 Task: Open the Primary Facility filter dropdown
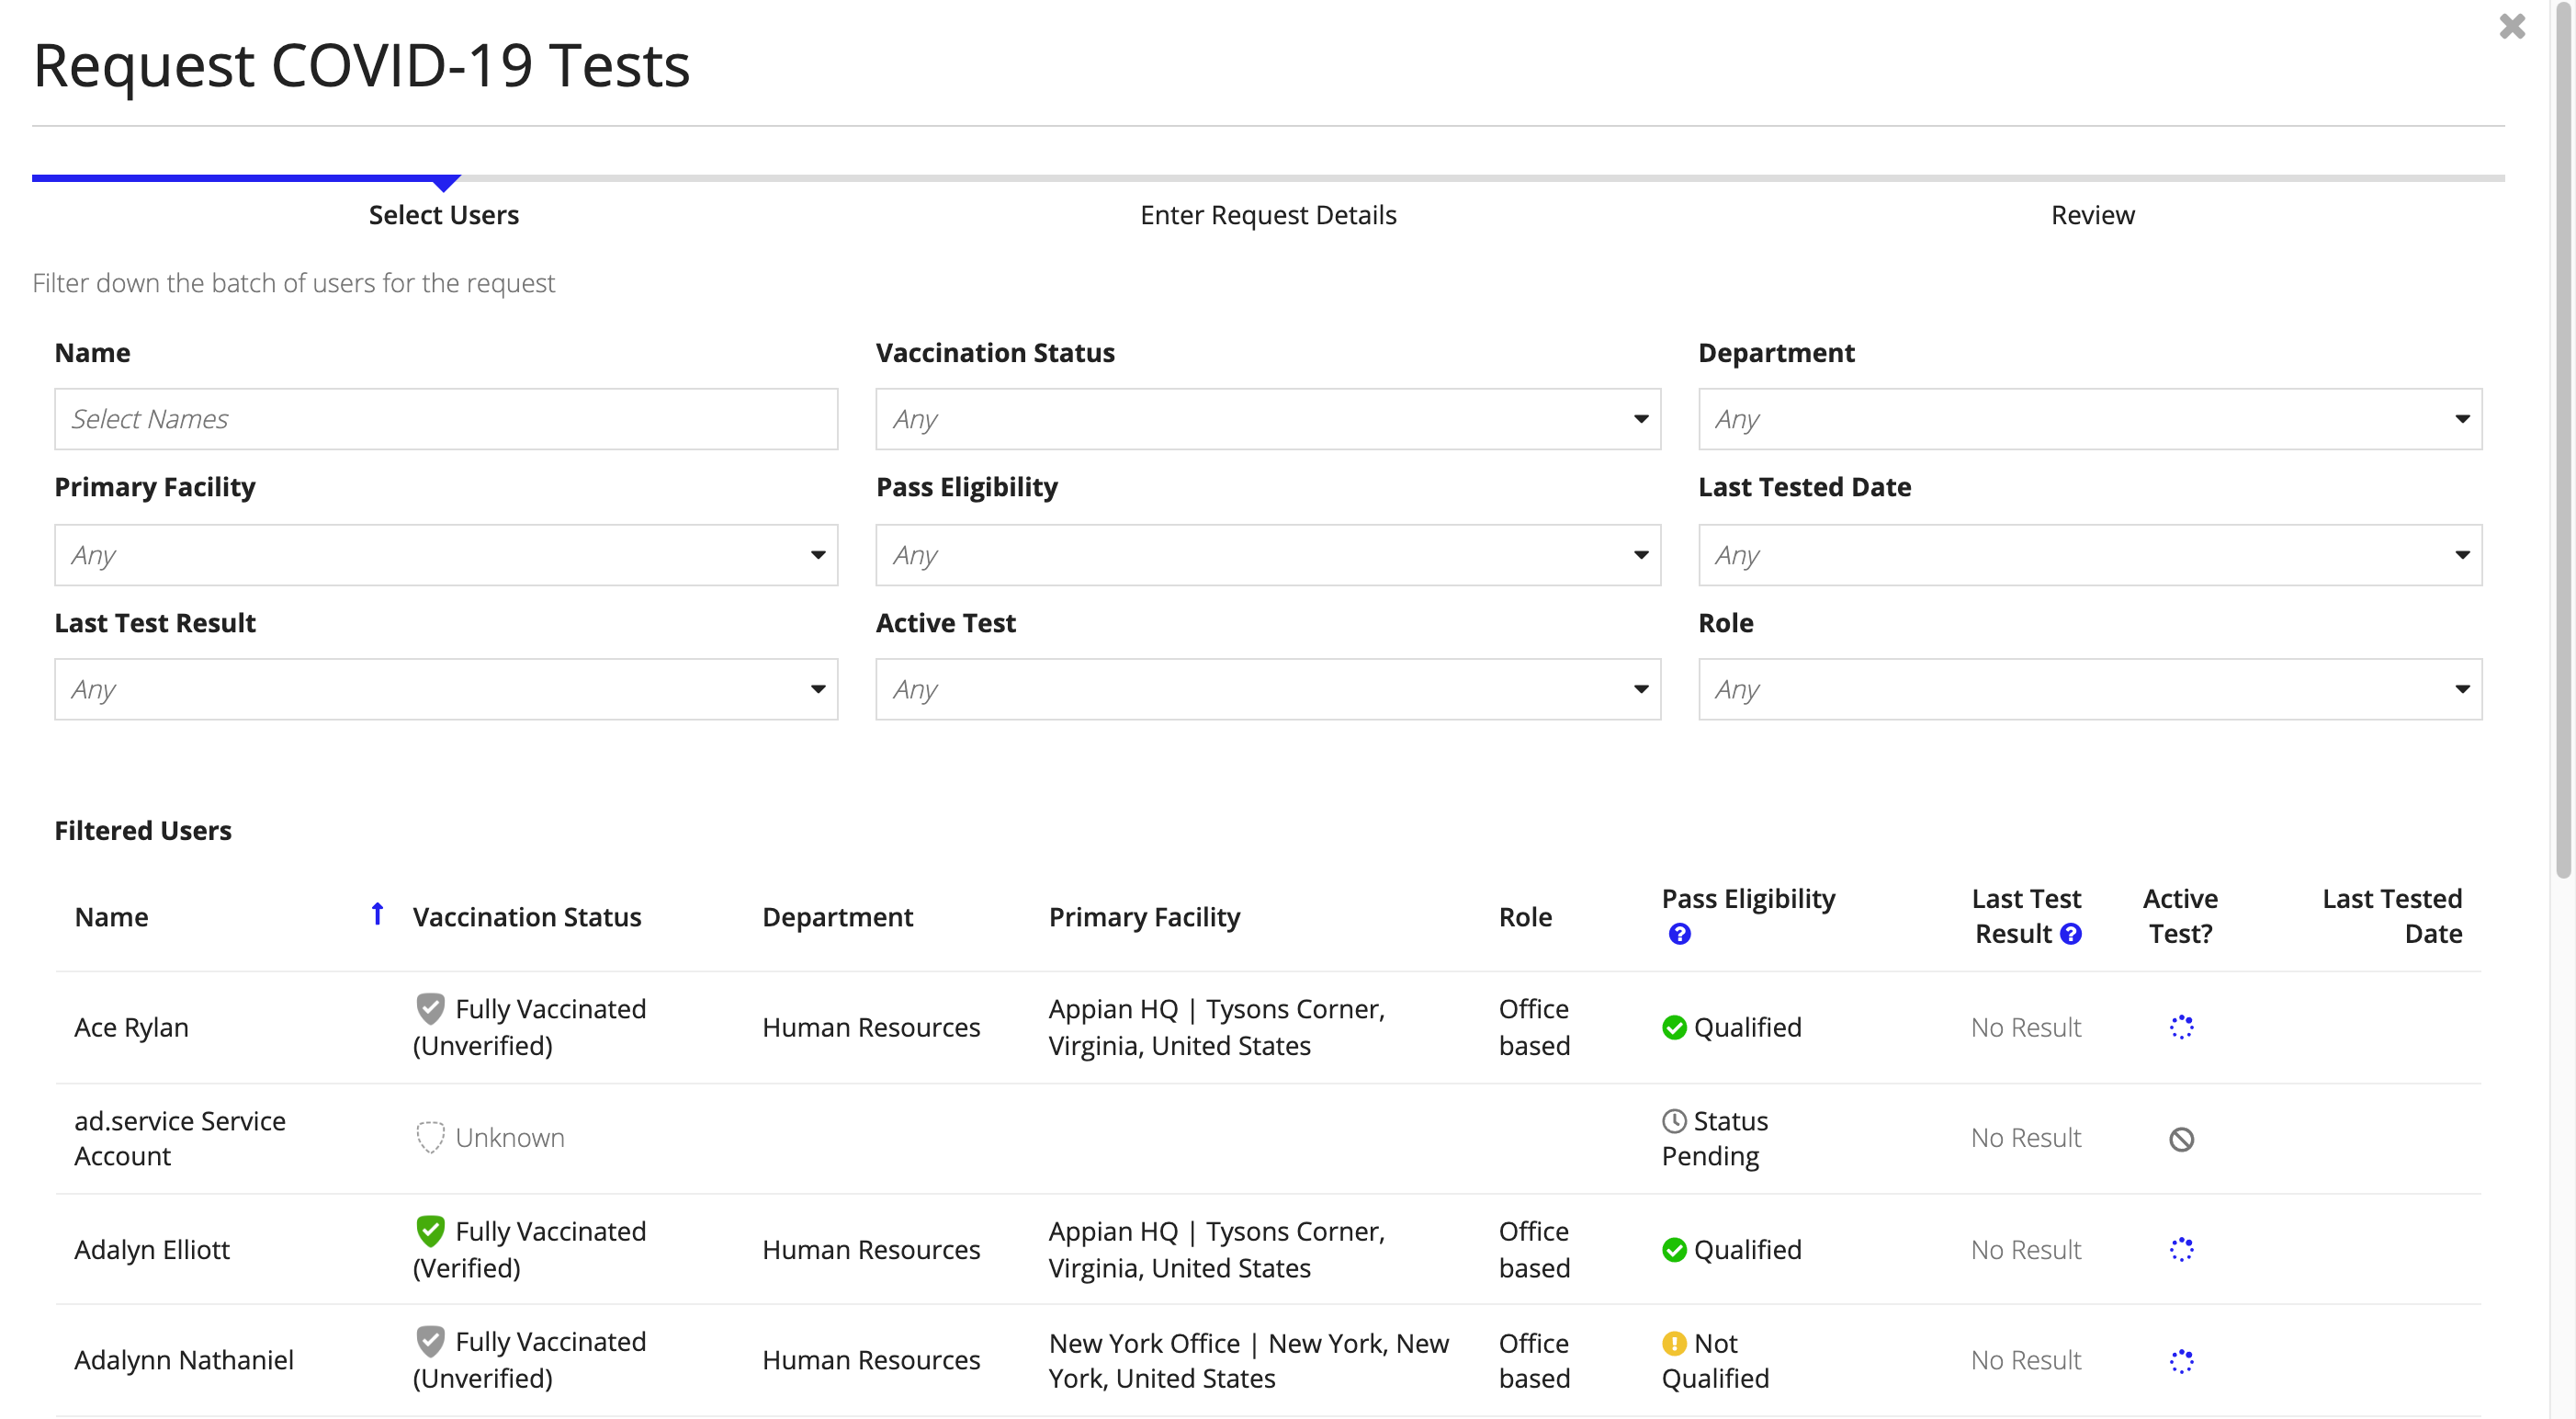[446, 554]
